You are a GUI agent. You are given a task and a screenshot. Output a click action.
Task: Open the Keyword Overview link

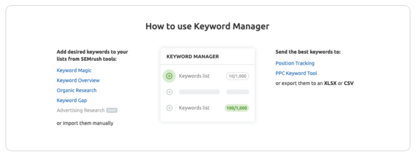(78, 80)
